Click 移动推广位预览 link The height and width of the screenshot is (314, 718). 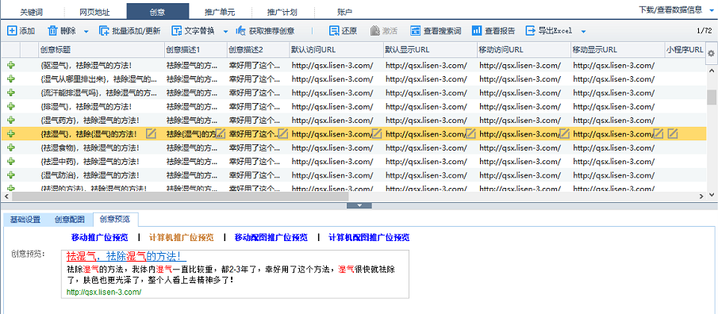tap(99, 238)
